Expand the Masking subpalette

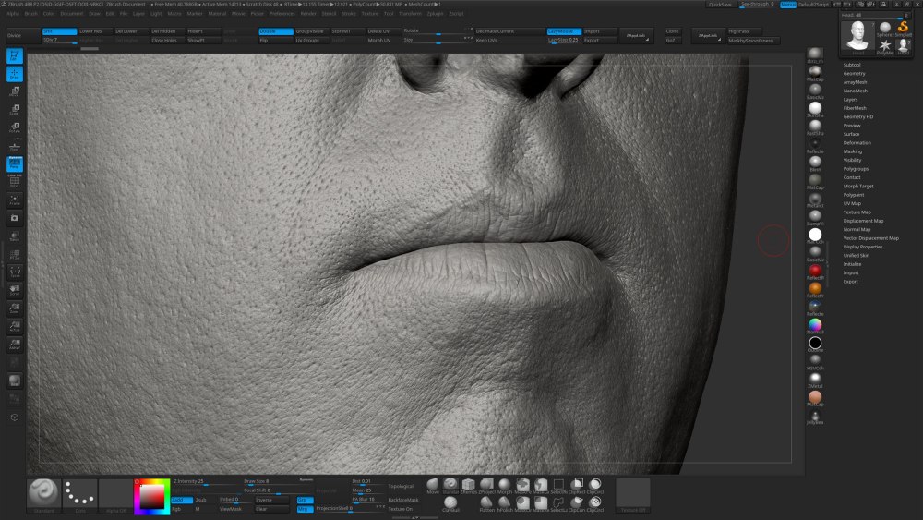[x=852, y=151]
